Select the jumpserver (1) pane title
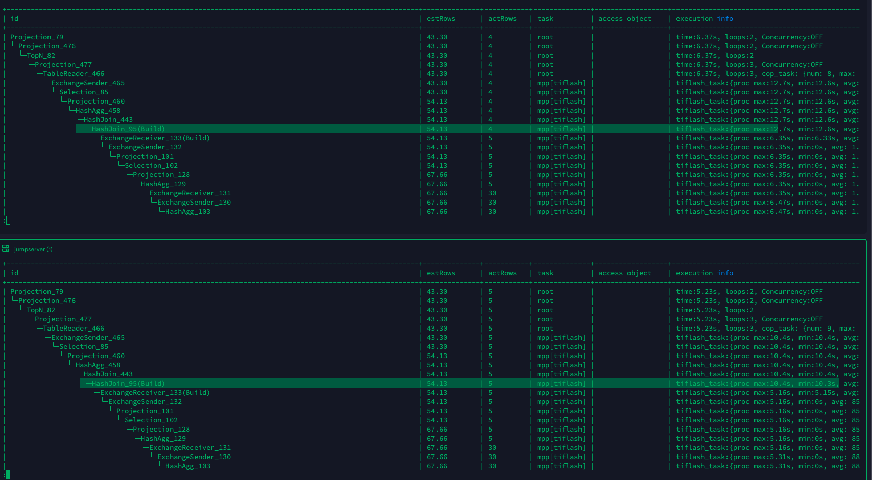The width and height of the screenshot is (872, 480). pyautogui.click(x=33, y=249)
